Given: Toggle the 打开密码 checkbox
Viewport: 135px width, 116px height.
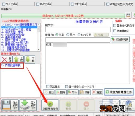Looking at the screenshot, I should tap(4, 4).
